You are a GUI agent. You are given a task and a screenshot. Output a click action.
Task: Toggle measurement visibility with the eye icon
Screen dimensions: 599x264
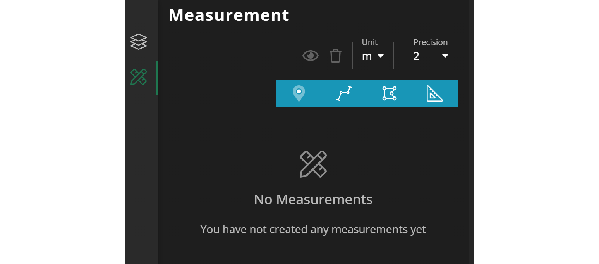coord(311,56)
